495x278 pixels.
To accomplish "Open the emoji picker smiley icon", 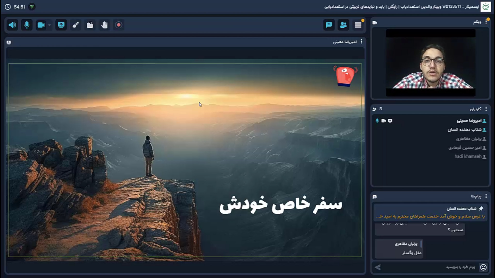I will coord(483,267).
